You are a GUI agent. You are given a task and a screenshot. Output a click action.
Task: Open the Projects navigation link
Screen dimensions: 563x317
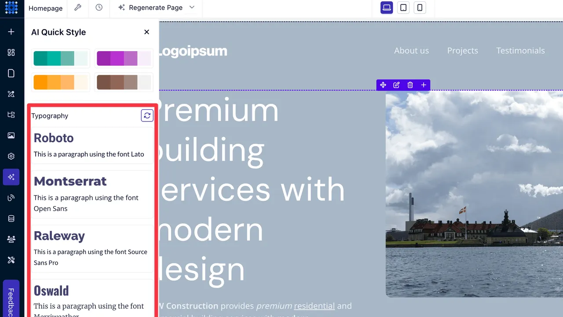tap(462, 51)
